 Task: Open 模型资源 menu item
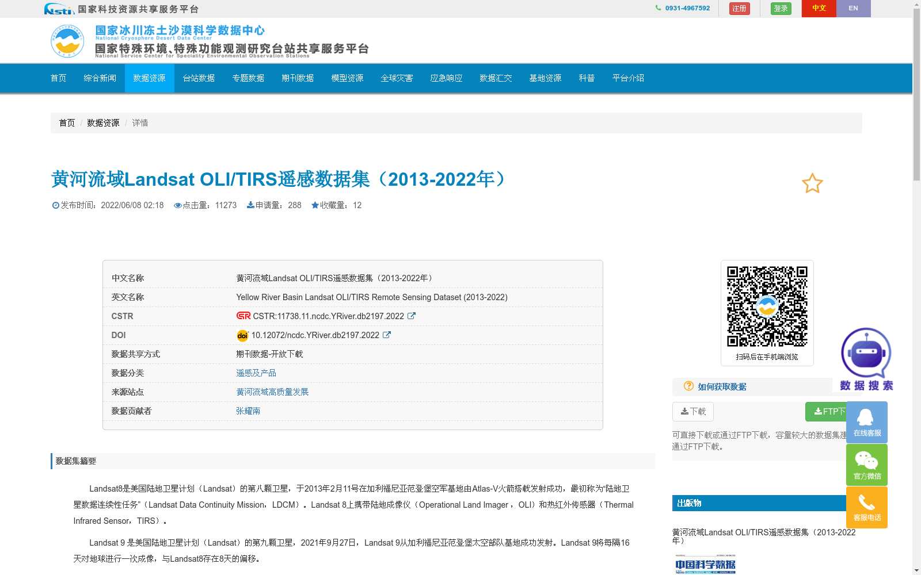click(x=348, y=78)
